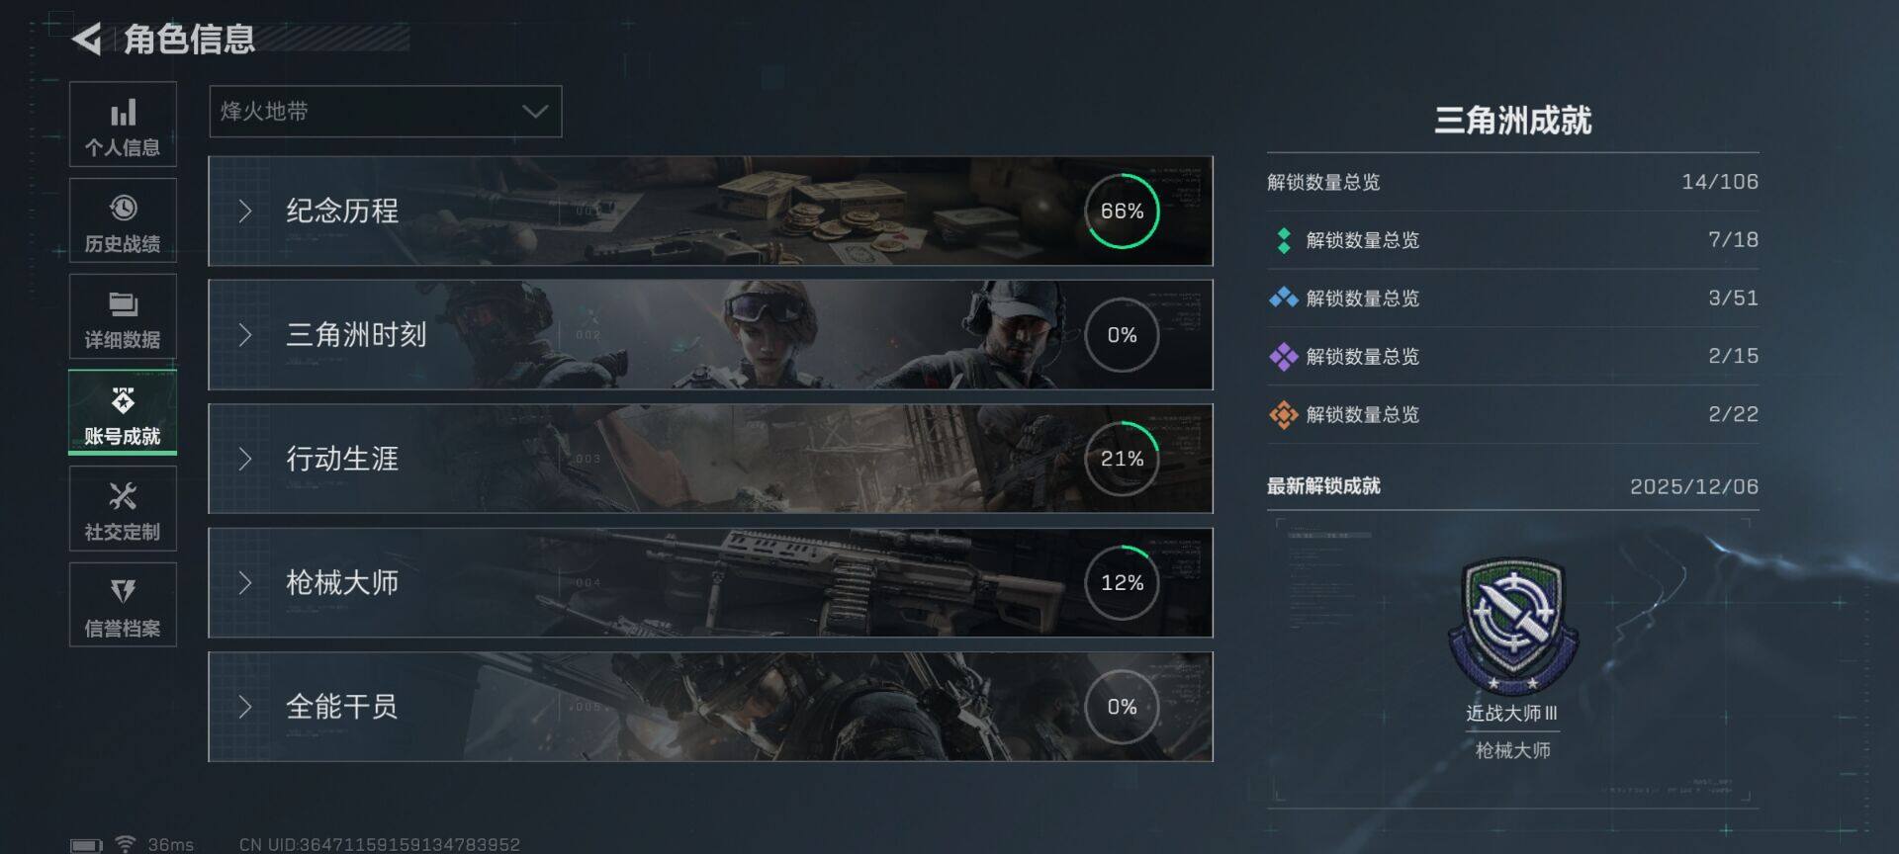Click the purple-gem 解锁数量总览 row
This screenshot has width=1899, height=854.
[x=1513, y=356]
